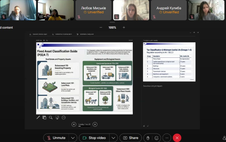Click the black screen presentation icon
Image resolution: width=226 pixels, height=142 pixels.
(x=57, y=117)
